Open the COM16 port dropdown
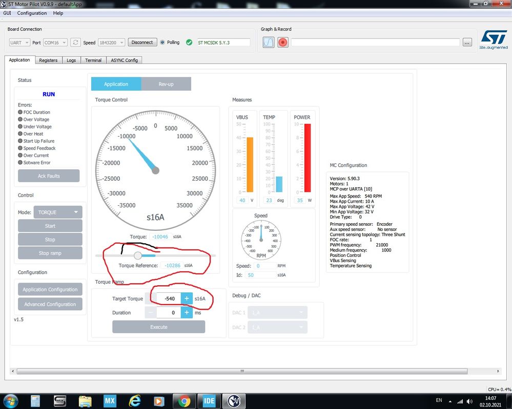The height and width of the screenshot is (409, 512). pos(55,42)
